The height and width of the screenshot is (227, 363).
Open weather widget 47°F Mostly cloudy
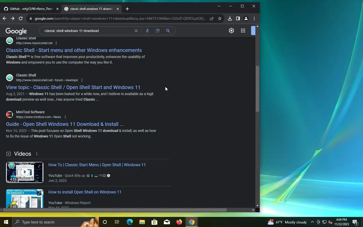tap(287, 222)
